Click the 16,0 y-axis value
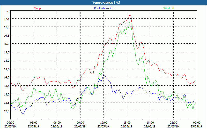Screen dimensions: 207x129 click(x=7, y=44)
